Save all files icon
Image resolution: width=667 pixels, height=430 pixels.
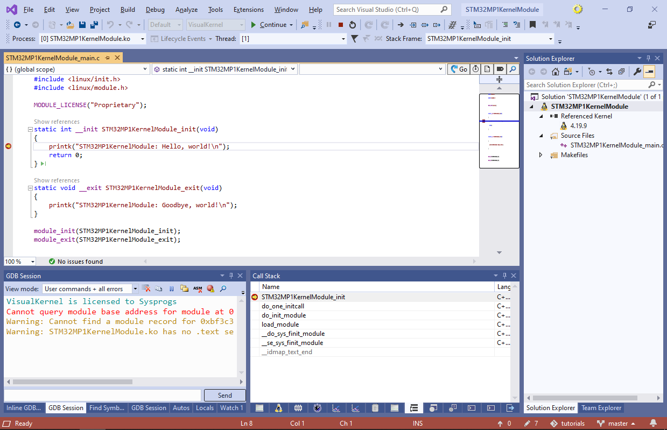coord(94,25)
